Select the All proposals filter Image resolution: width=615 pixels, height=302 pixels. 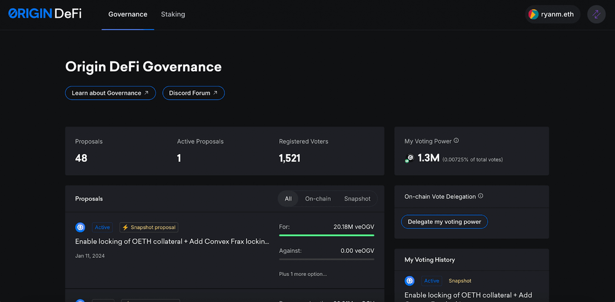288,198
